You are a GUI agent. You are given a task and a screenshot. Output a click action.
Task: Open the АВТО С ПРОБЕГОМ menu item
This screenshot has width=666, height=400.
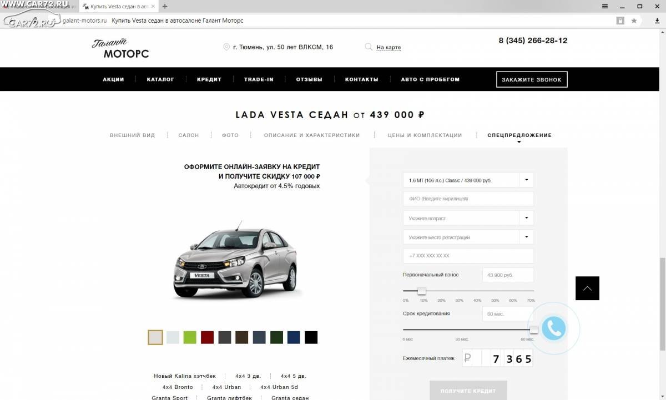click(430, 79)
